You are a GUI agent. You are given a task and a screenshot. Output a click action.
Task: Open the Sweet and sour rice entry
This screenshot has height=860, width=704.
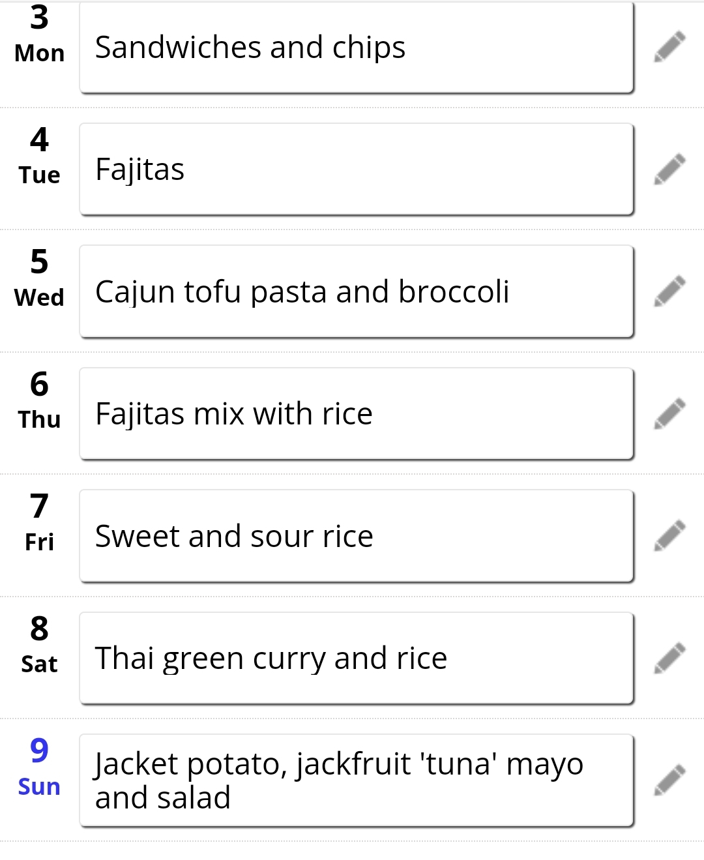point(357,536)
